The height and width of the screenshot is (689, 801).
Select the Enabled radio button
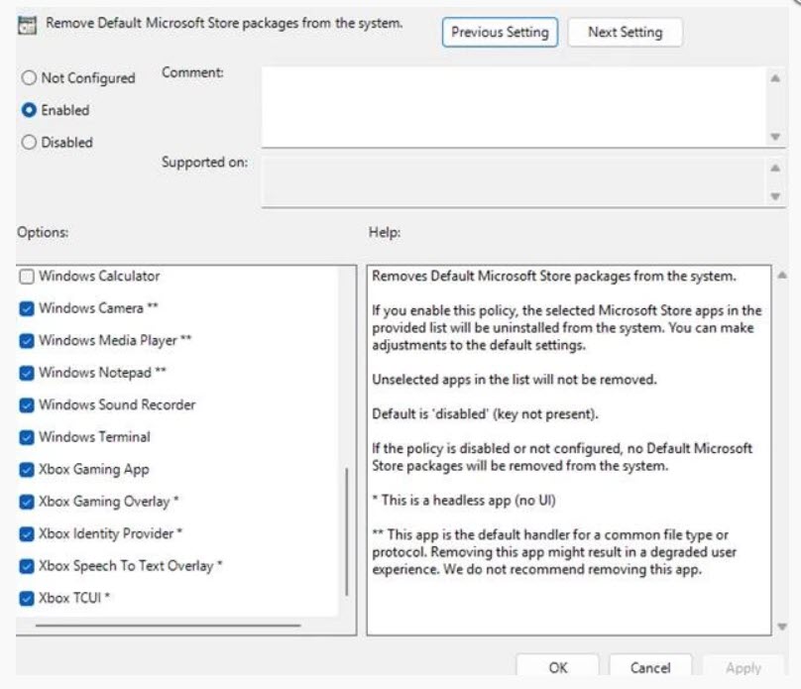coord(29,110)
